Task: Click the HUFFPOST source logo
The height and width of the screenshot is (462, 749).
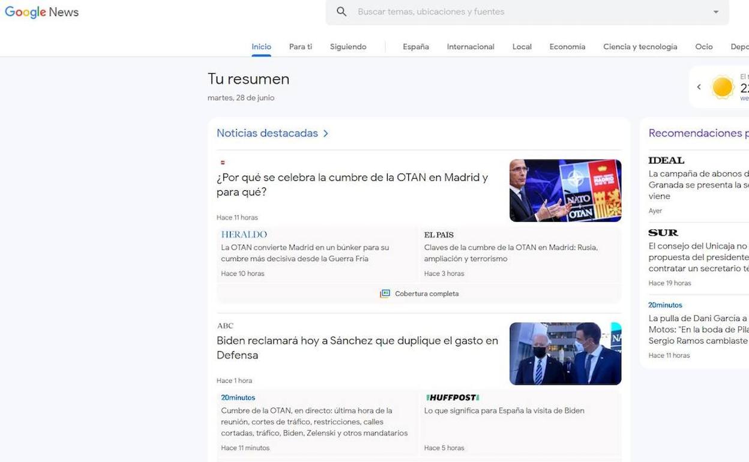Action: click(x=452, y=397)
